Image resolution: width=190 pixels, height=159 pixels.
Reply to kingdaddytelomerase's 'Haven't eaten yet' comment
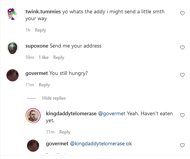point(65,132)
